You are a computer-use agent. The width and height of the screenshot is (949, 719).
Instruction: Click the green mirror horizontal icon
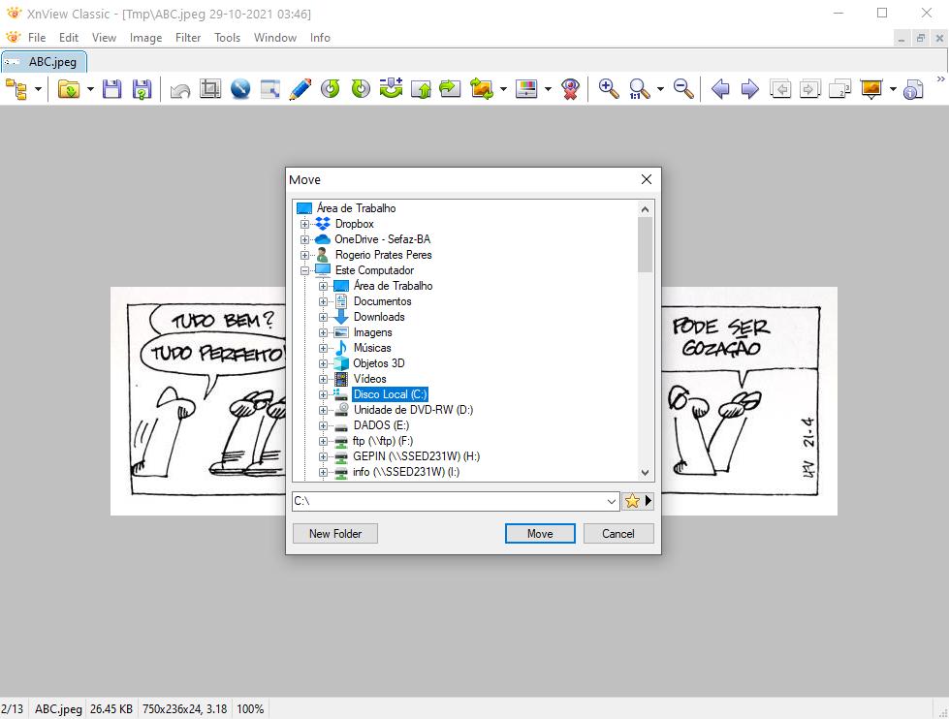pos(451,89)
